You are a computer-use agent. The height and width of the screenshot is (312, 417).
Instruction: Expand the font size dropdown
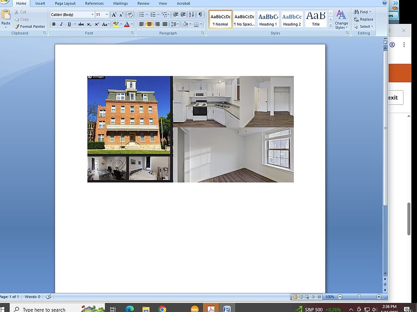(x=107, y=15)
